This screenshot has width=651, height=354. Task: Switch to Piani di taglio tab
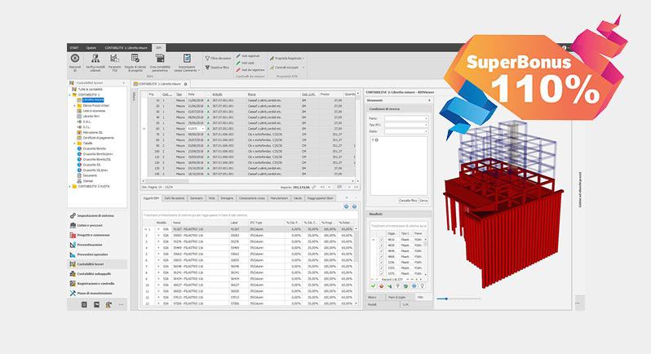[x=397, y=298]
